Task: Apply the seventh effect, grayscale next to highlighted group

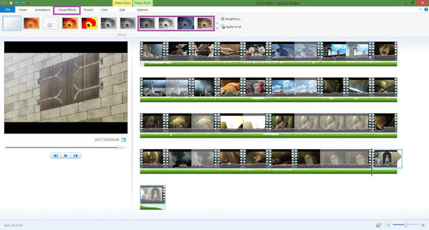Action: 128,23
